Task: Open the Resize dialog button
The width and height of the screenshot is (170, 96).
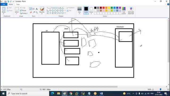Action: [23, 10]
